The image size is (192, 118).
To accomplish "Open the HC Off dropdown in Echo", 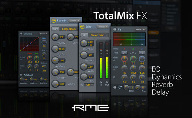I will pos(89,85).
